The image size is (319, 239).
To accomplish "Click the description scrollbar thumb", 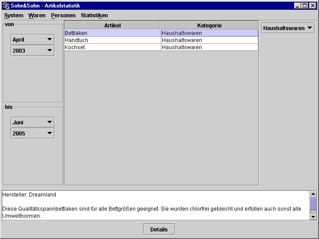I will point(313,204).
